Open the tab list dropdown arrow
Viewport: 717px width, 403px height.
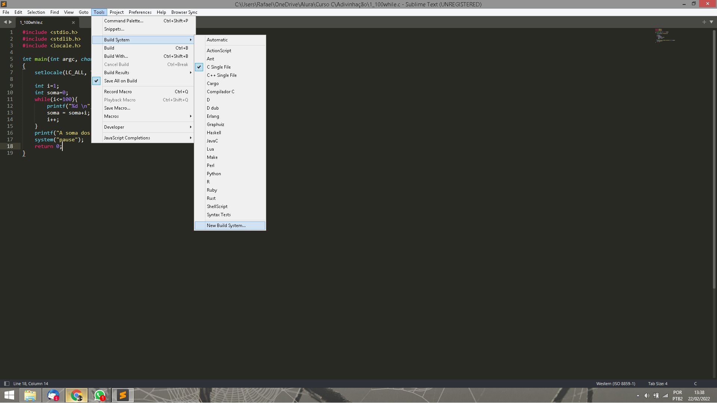pos(711,22)
